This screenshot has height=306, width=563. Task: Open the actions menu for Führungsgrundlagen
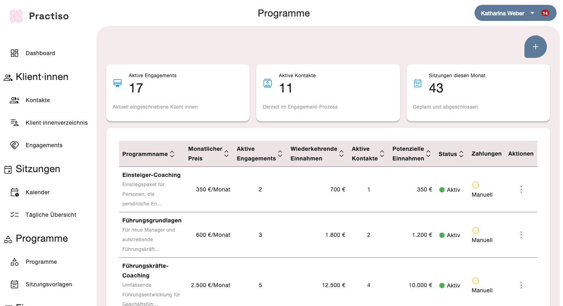521,234
